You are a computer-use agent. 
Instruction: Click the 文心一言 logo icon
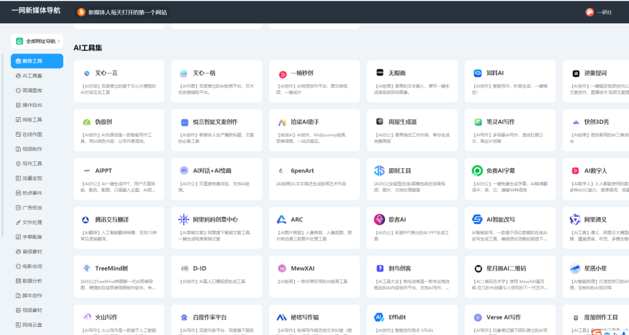(87, 73)
